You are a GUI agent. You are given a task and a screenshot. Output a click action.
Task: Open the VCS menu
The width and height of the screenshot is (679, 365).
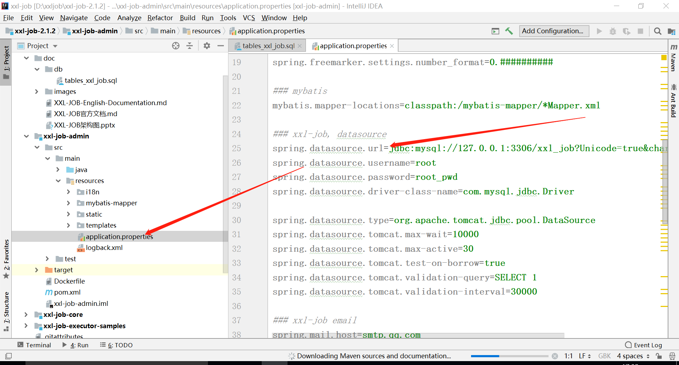[249, 18]
